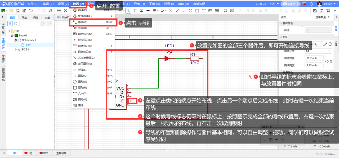Viewport: 339px width, 158px height.
Task: Click the filter funnel icon in left panel
Action: point(10,24)
